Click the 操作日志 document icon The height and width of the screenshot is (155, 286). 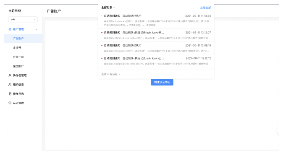(10, 94)
